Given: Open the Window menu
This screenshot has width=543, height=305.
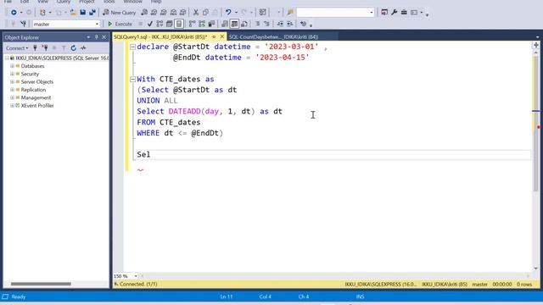Looking at the screenshot, I should click(x=132, y=2).
